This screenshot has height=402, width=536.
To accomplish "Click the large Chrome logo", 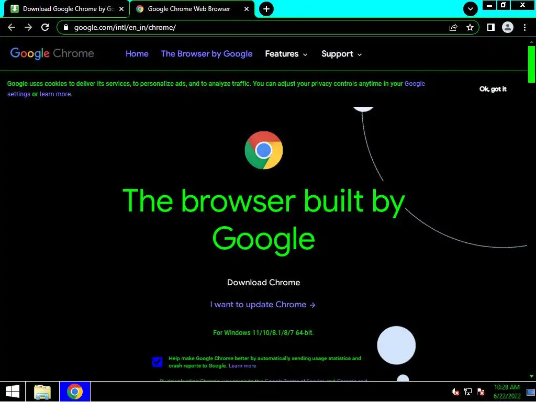I will pos(264,150).
